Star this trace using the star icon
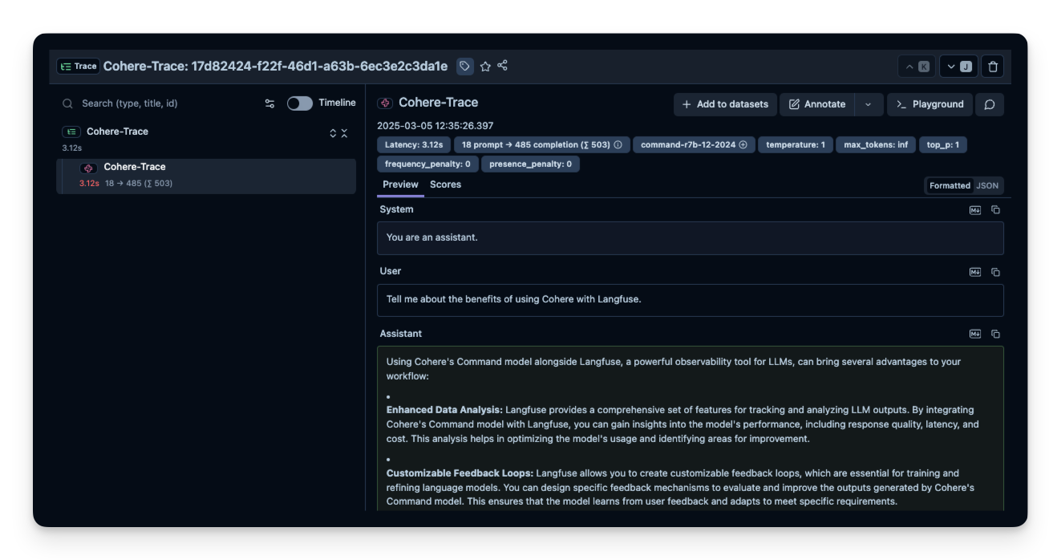 tap(486, 66)
